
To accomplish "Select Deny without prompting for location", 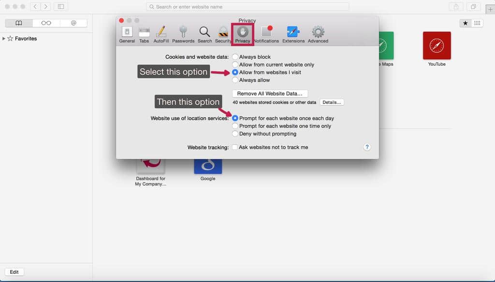I will pyautogui.click(x=235, y=134).
